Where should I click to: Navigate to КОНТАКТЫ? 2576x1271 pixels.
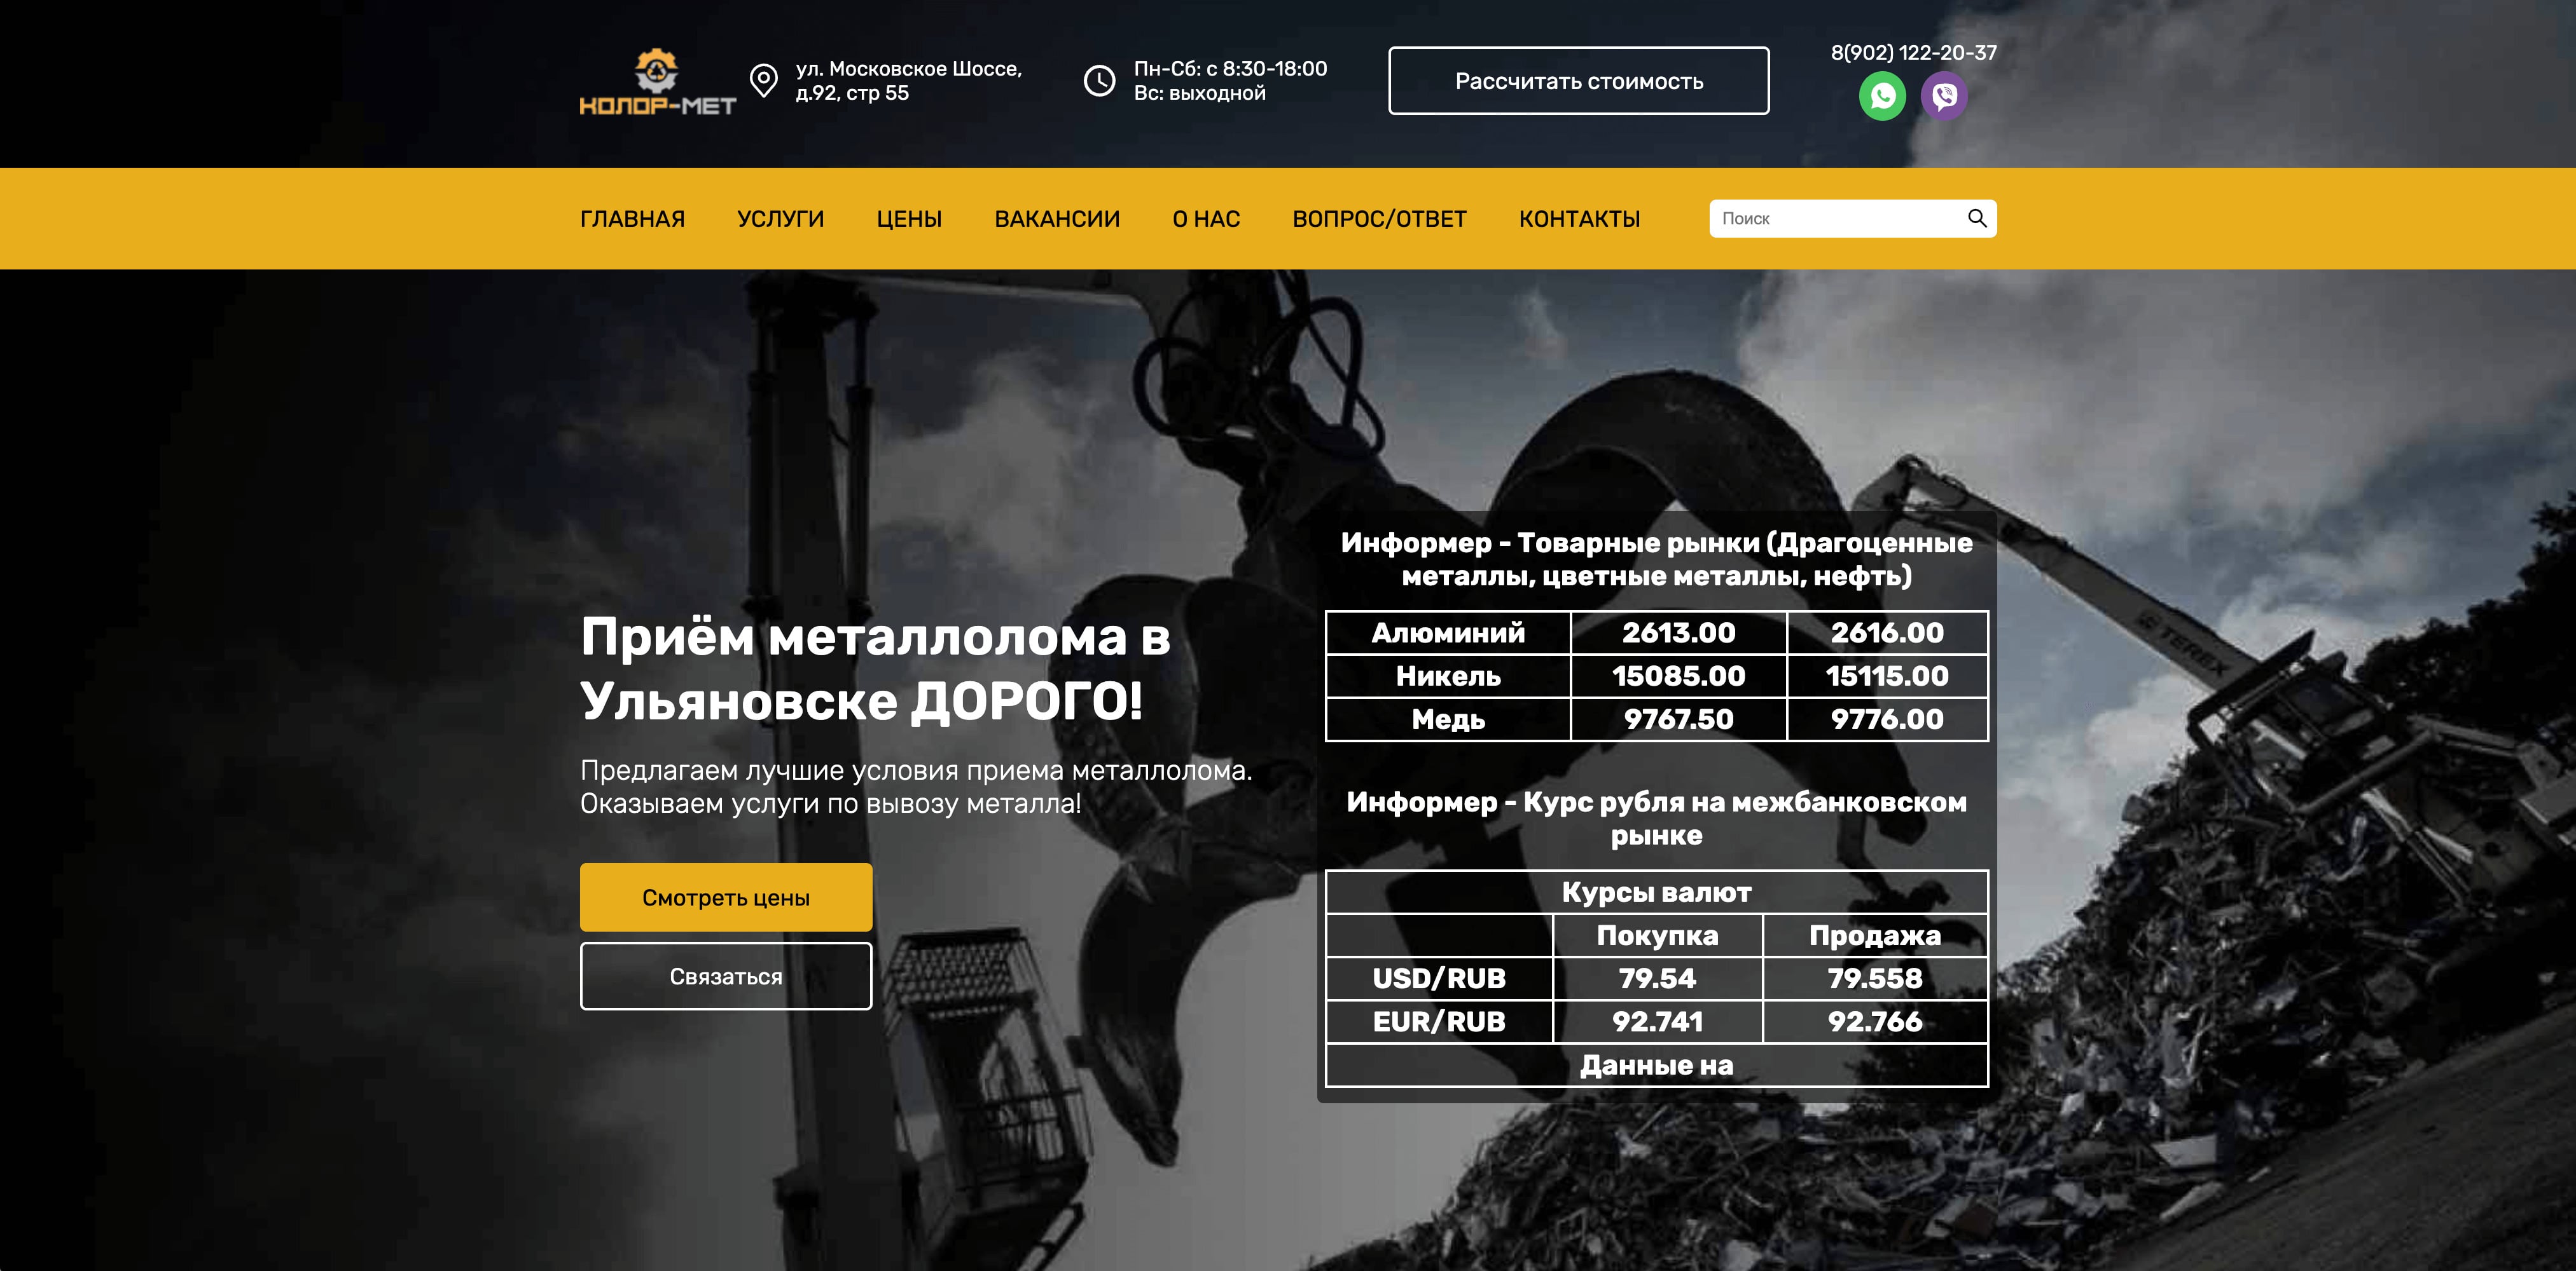[1580, 218]
